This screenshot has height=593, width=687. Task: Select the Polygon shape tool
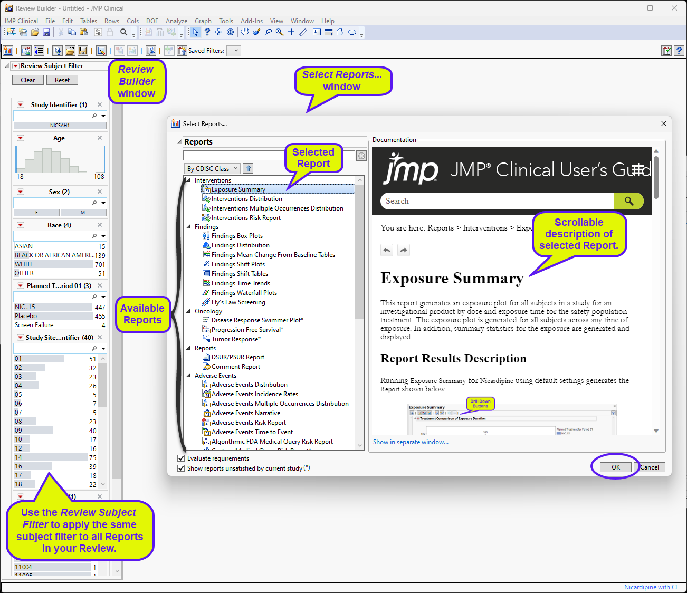click(x=340, y=32)
